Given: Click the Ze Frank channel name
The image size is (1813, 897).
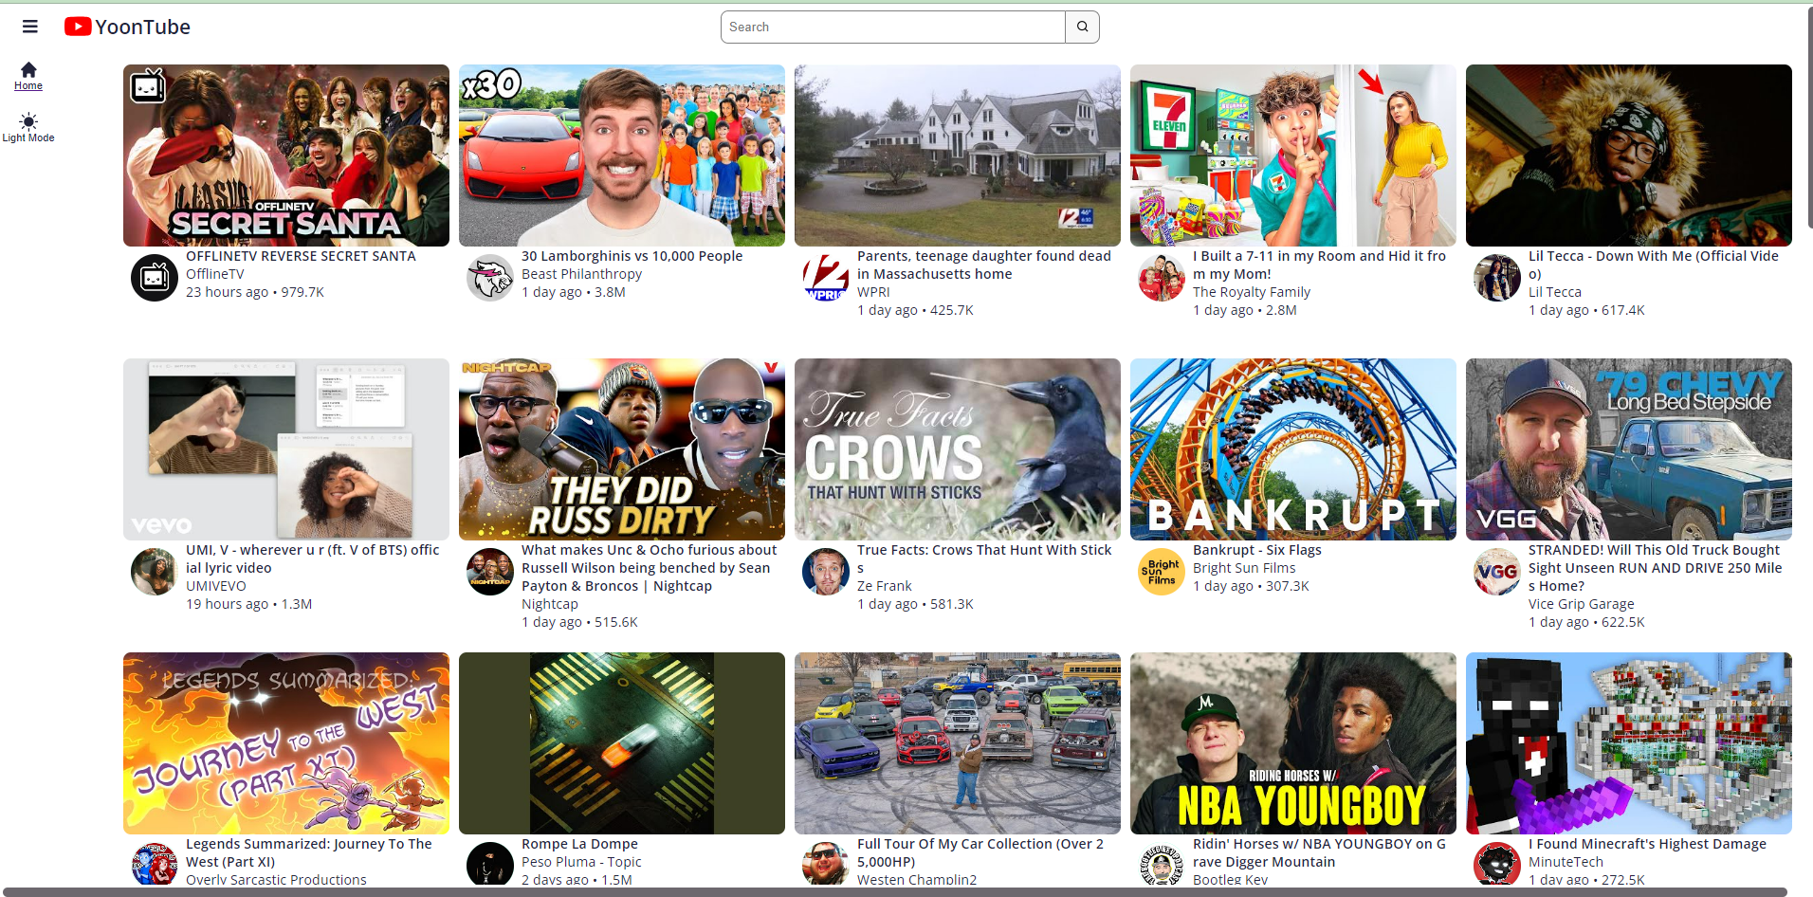Looking at the screenshot, I should 884,586.
